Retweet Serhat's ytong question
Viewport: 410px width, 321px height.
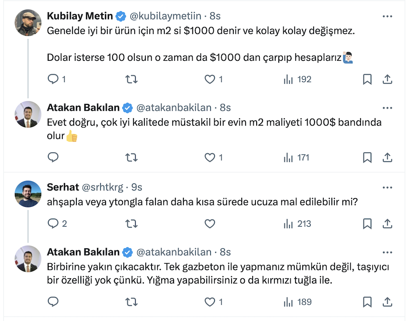pos(132,224)
